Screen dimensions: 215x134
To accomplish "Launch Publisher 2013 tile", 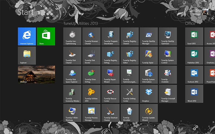I will [194, 55].
